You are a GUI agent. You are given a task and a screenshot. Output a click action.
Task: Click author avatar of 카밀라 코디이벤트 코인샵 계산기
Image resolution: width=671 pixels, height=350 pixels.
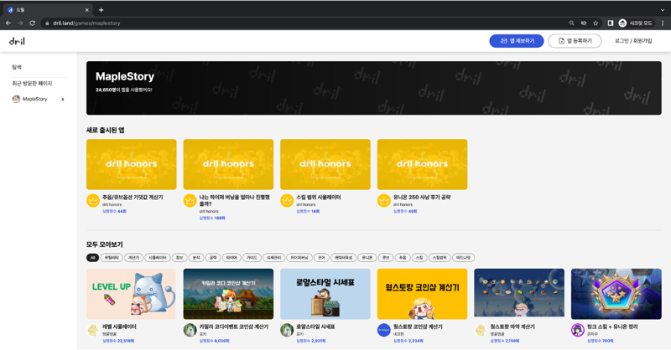coord(190,330)
